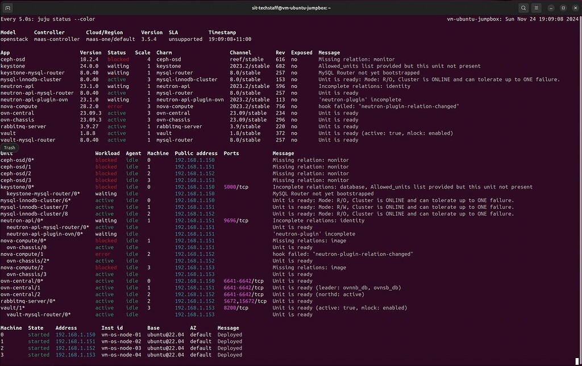
Task: Click the Trash tooltip label
Action: tap(10, 148)
